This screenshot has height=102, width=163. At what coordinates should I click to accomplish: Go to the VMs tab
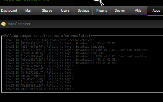[x=138, y=11]
